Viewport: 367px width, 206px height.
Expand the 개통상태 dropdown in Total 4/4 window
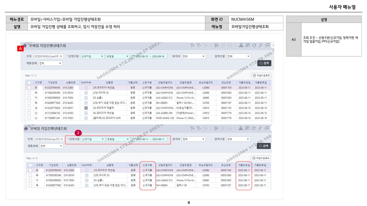pyautogui.click(x=51, y=146)
